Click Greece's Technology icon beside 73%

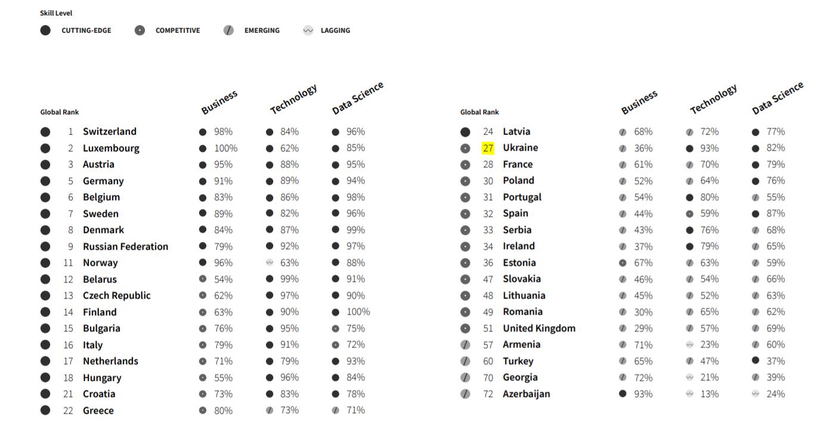(x=270, y=411)
